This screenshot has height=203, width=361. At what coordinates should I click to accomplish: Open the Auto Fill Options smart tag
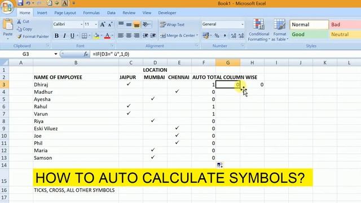pyautogui.click(x=220, y=165)
